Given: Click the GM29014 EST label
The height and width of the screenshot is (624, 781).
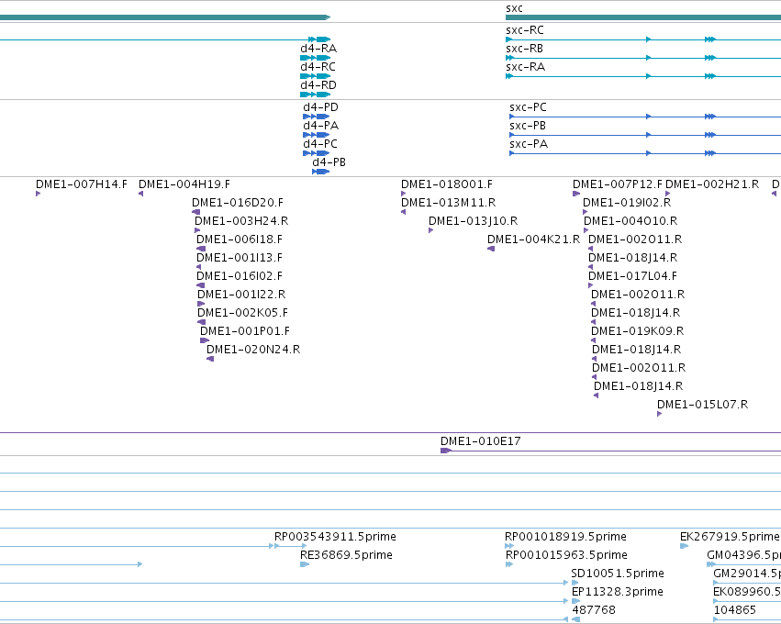Looking at the screenshot, I should [747, 574].
